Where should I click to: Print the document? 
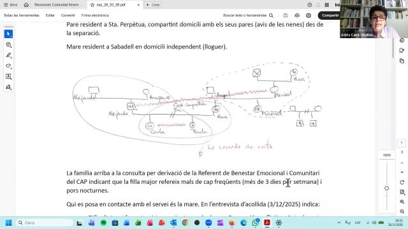click(x=309, y=15)
